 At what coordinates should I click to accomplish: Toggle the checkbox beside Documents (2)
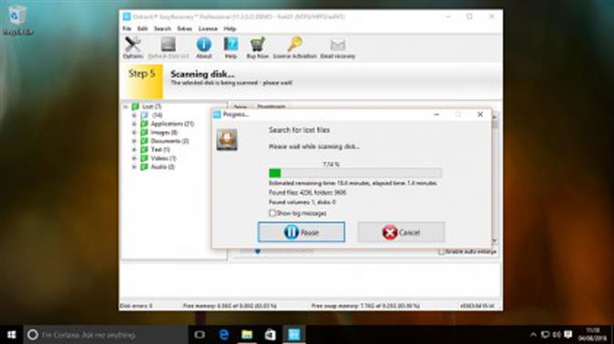[144, 141]
